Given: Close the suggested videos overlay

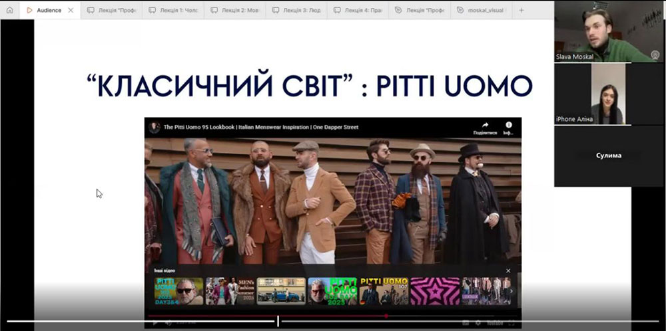Looking at the screenshot, I should [508, 271].
